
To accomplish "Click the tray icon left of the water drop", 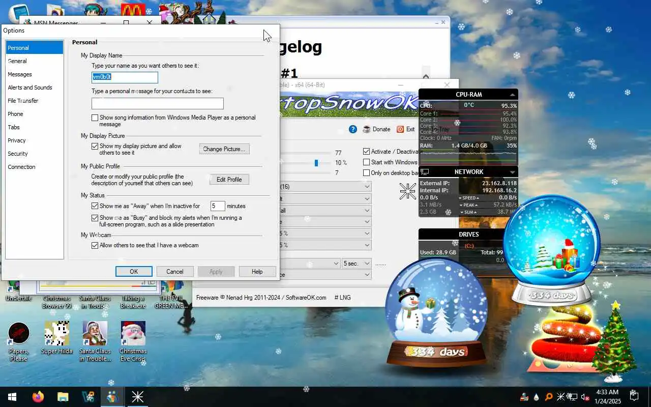I will [524, 397].
